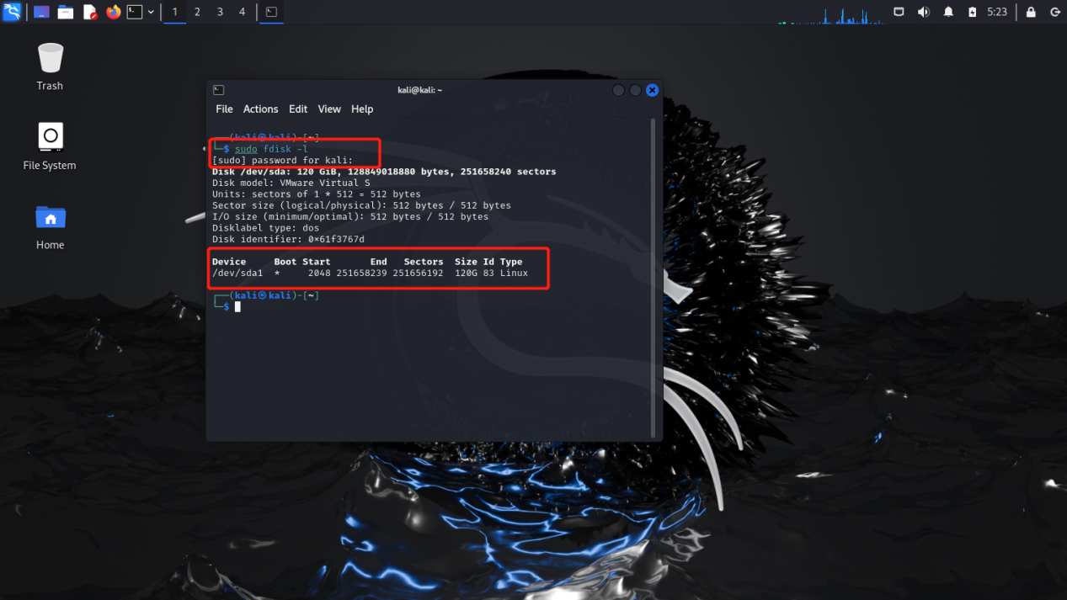Close the kali@kali terminal window
1067x600 pixels.
coord(652,90)
